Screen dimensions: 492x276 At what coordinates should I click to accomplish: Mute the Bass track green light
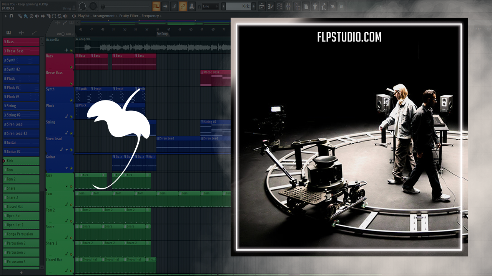[x=71, y=67]
